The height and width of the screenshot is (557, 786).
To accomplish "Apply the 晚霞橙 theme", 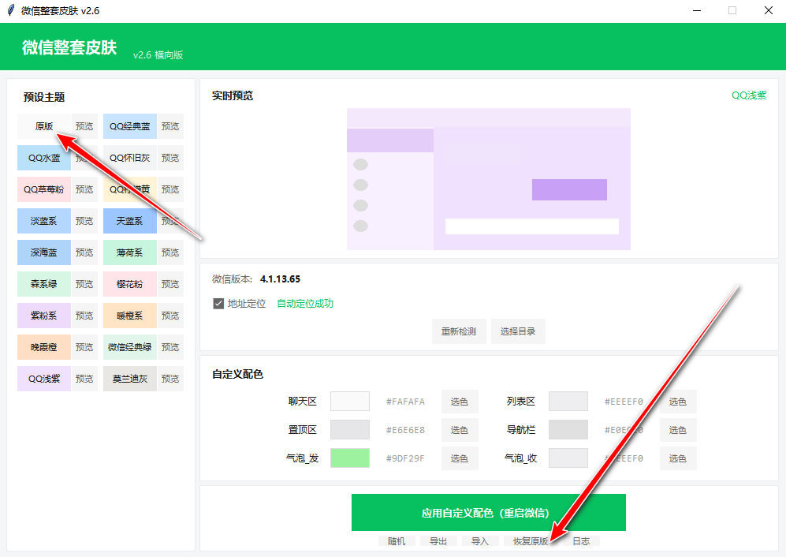I will [44, 347].
